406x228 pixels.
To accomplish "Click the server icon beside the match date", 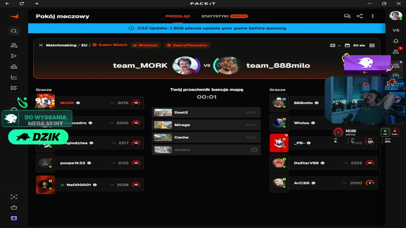I will click(x=372, y=45).
